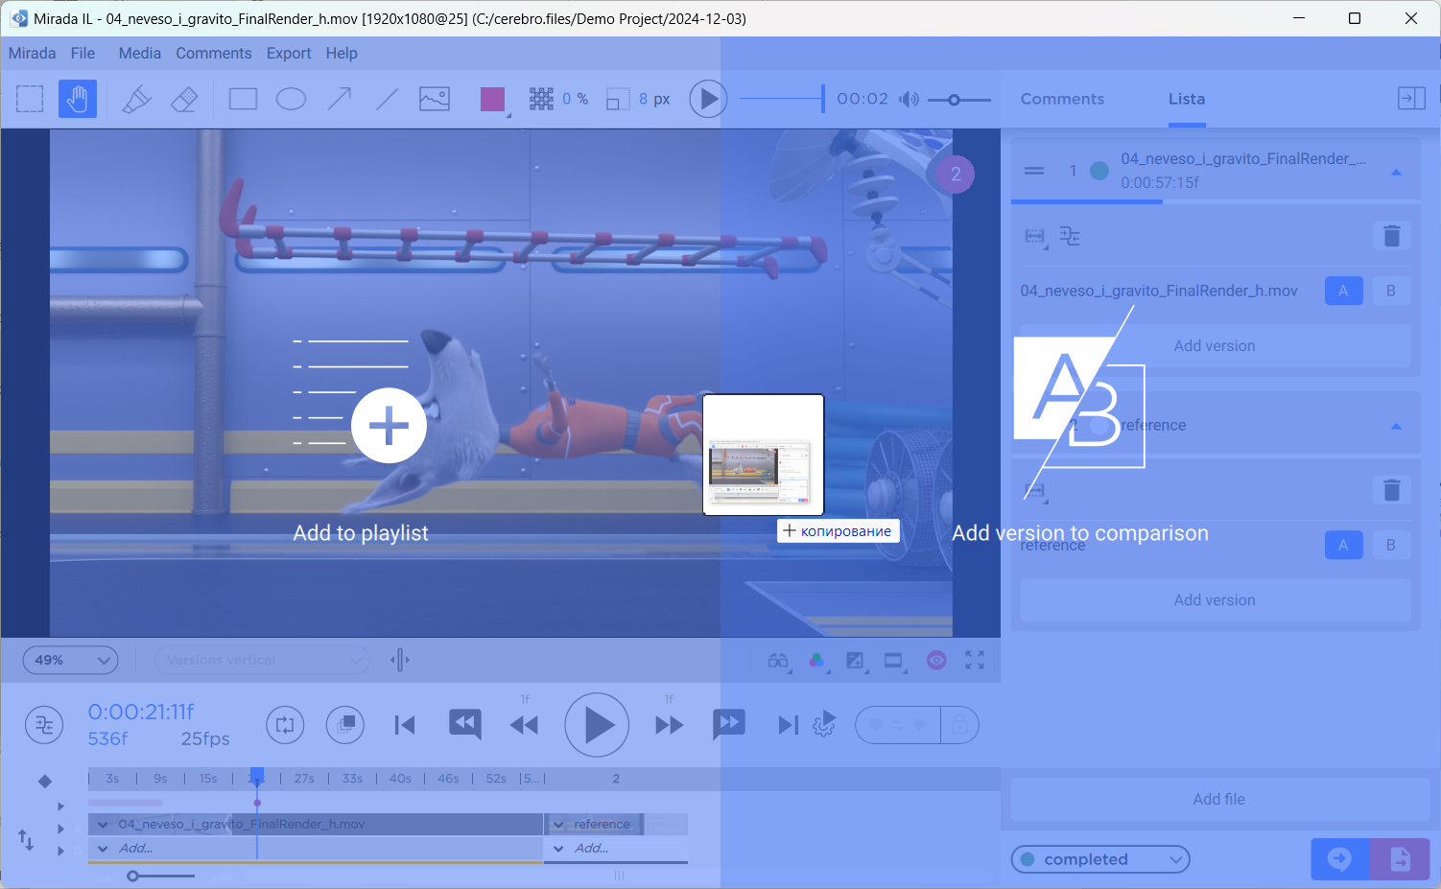Jump to the next comment
Viewport: 1441px width, 889px height.
click(729, 724)
